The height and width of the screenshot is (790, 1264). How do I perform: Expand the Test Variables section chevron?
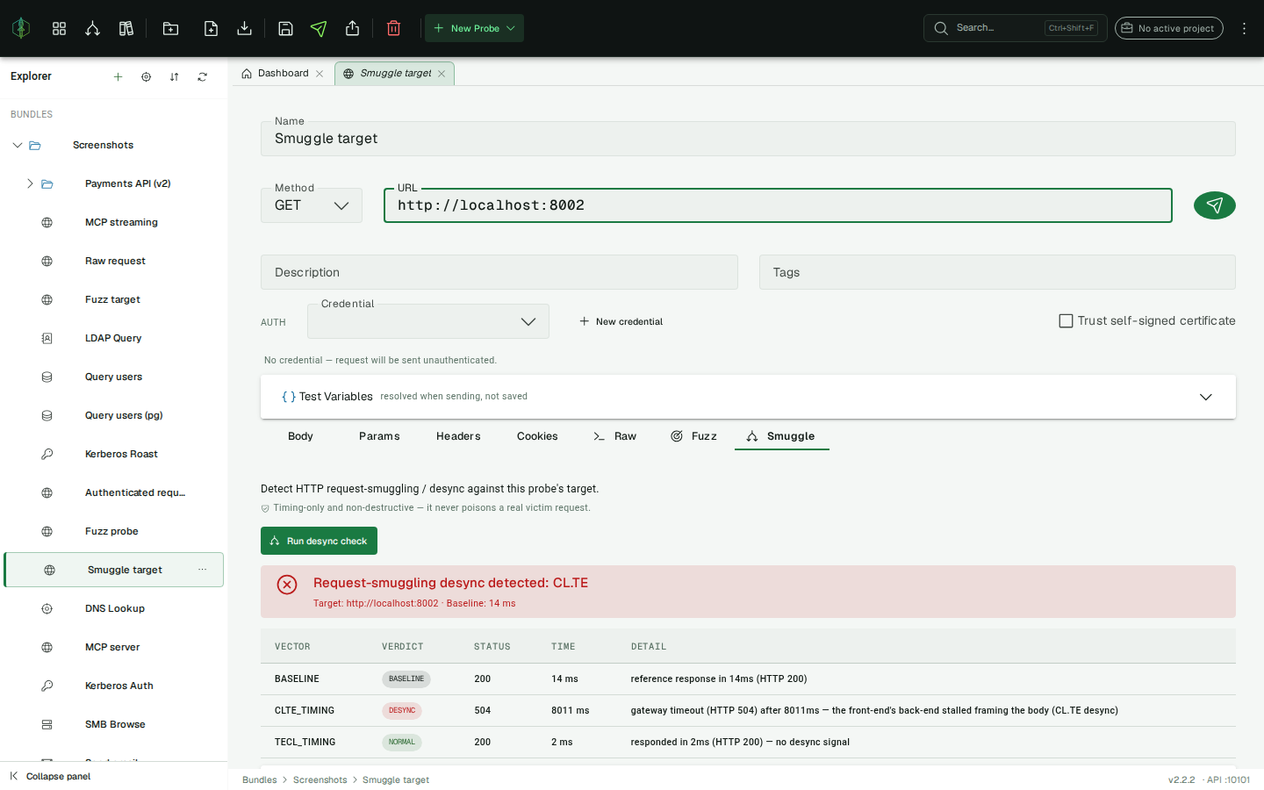point(1206,397)
